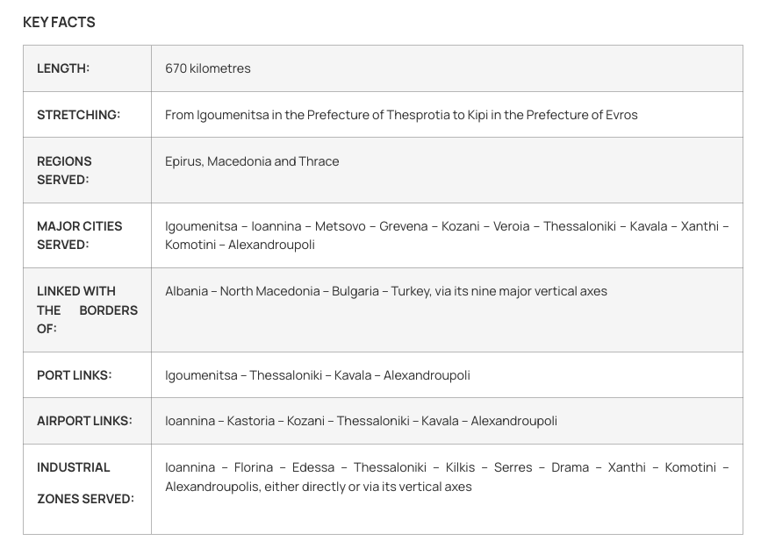Click the INDUSTRIAL ZONES SERVED label
The width and height of the screenshot is (768, 555).
click(x=85, y=483)
